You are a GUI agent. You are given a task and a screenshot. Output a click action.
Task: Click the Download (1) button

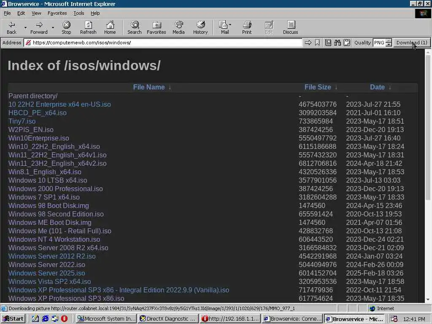coord(412,43)
